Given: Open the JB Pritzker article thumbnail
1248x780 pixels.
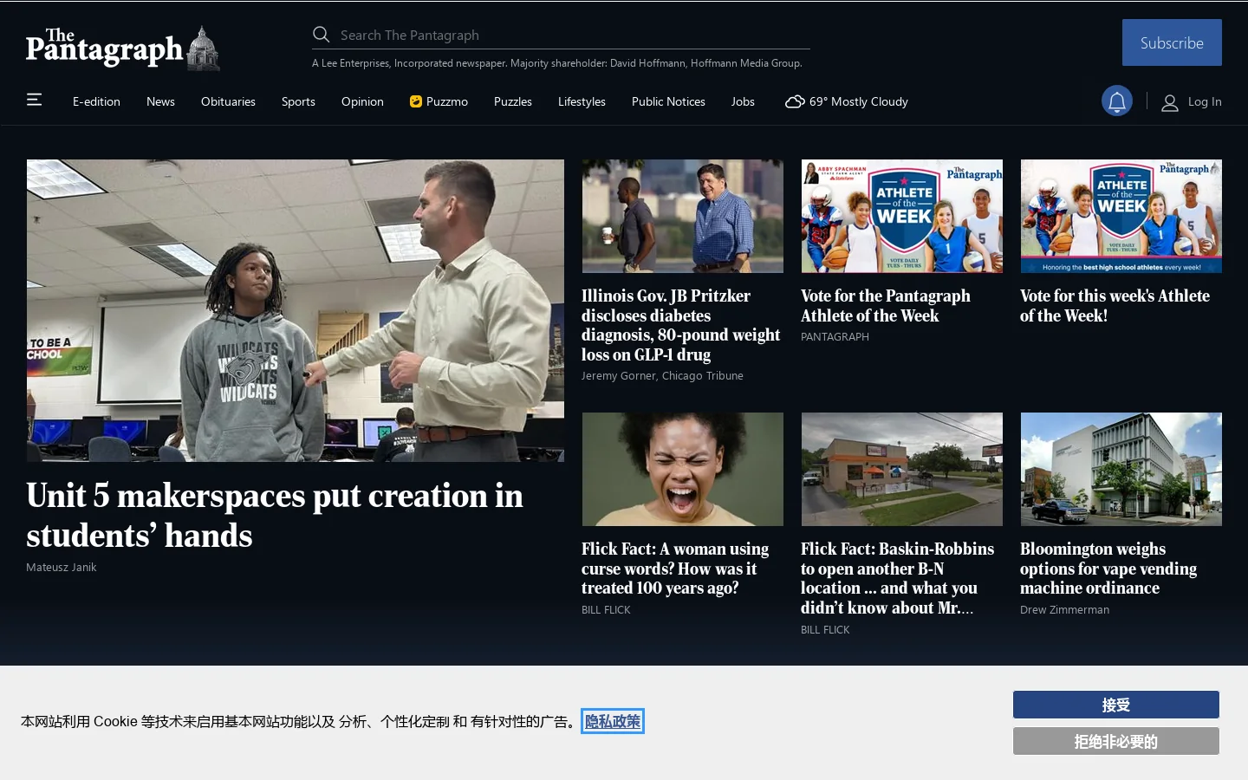Looking at the screenshot, I should 683,216.
